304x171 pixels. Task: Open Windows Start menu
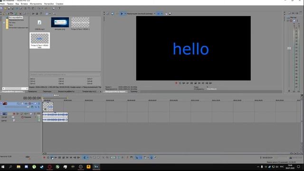[x=3, y=167]
